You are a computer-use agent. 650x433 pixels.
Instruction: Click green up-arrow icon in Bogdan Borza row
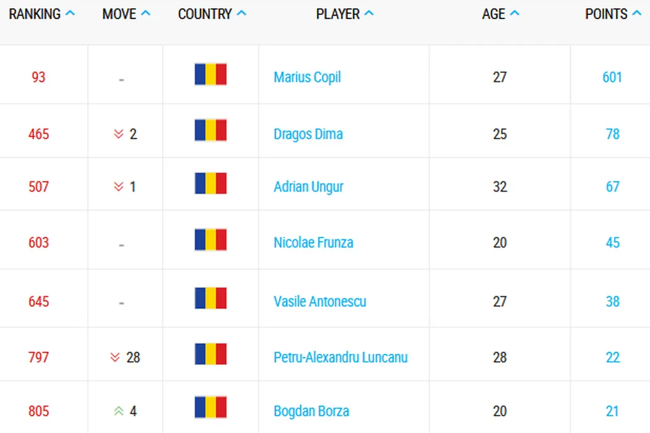point(118,411)
